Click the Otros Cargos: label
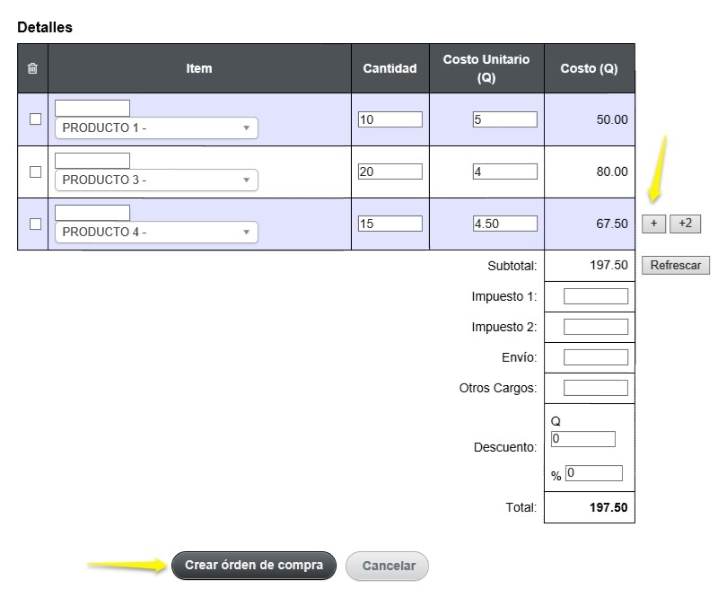This screenshot has width=718, height=615. coord(498,389)
